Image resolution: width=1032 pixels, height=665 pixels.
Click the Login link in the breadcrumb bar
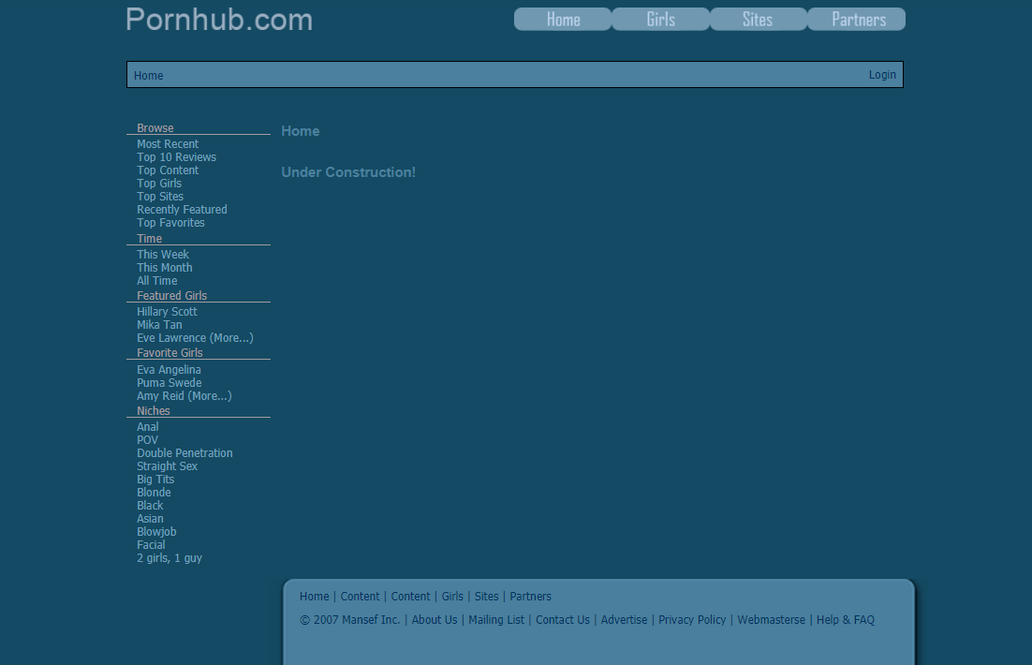(882, 75)
